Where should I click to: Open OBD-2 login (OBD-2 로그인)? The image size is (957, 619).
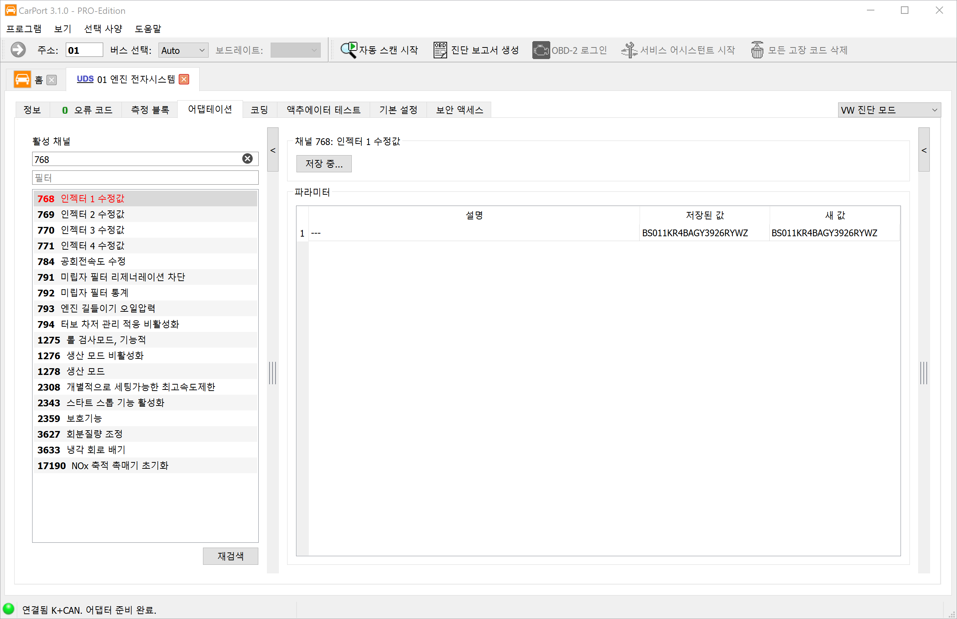pos(570,50)
